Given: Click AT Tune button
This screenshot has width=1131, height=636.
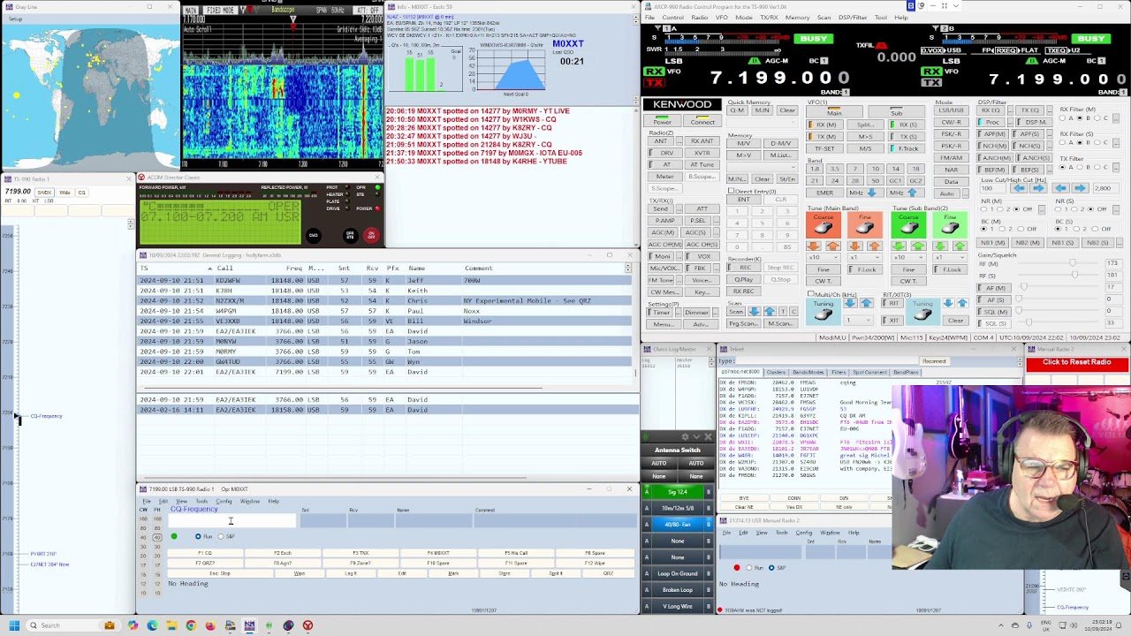Looking at the screenshot, I should (x=702, y=164).
